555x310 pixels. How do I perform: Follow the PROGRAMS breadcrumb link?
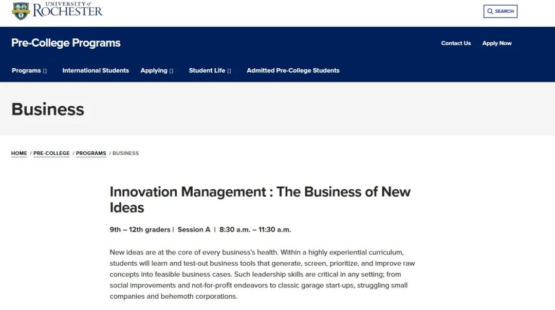(x=91, y=153)
